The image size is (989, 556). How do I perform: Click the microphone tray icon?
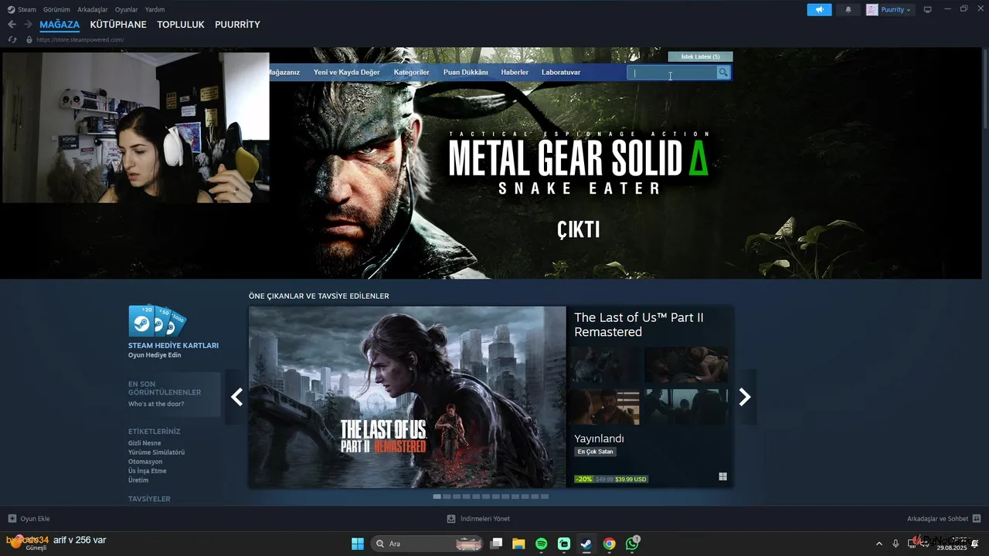click(896, 544)
